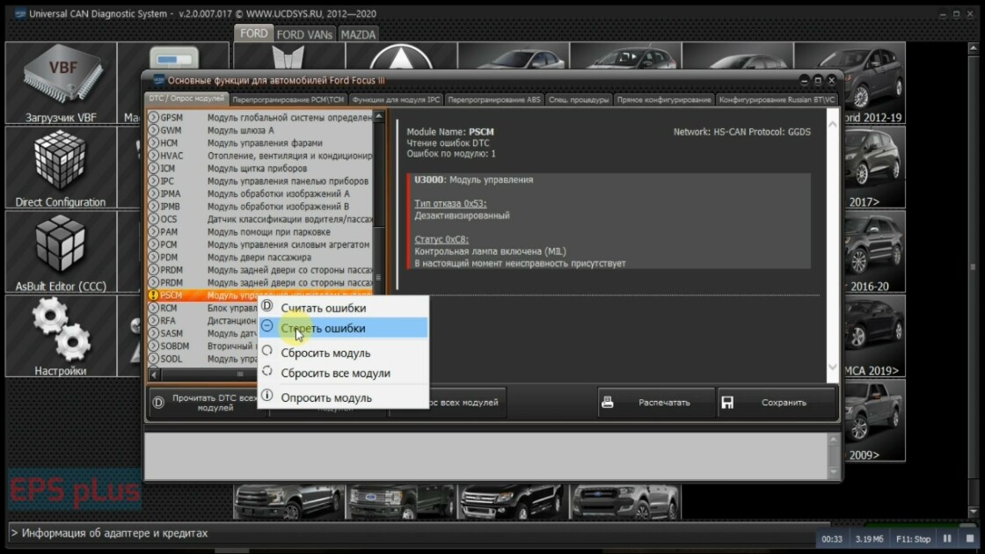
Task: Click the printer icon on Распечатать
Action: pos(608,403)
